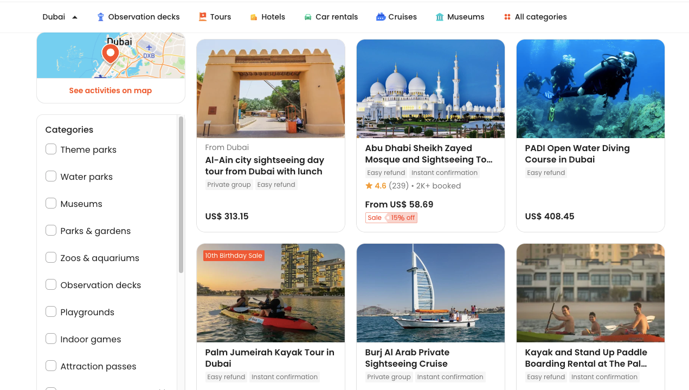Viewport: 689px width, 390px height.
Task: Open Kayak and Stand Up Paddle Boarding title
Action: pos(586,358)
